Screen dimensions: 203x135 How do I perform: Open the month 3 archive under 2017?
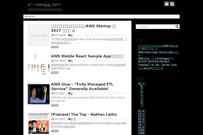pyautogui.click(x=142, y=100)
